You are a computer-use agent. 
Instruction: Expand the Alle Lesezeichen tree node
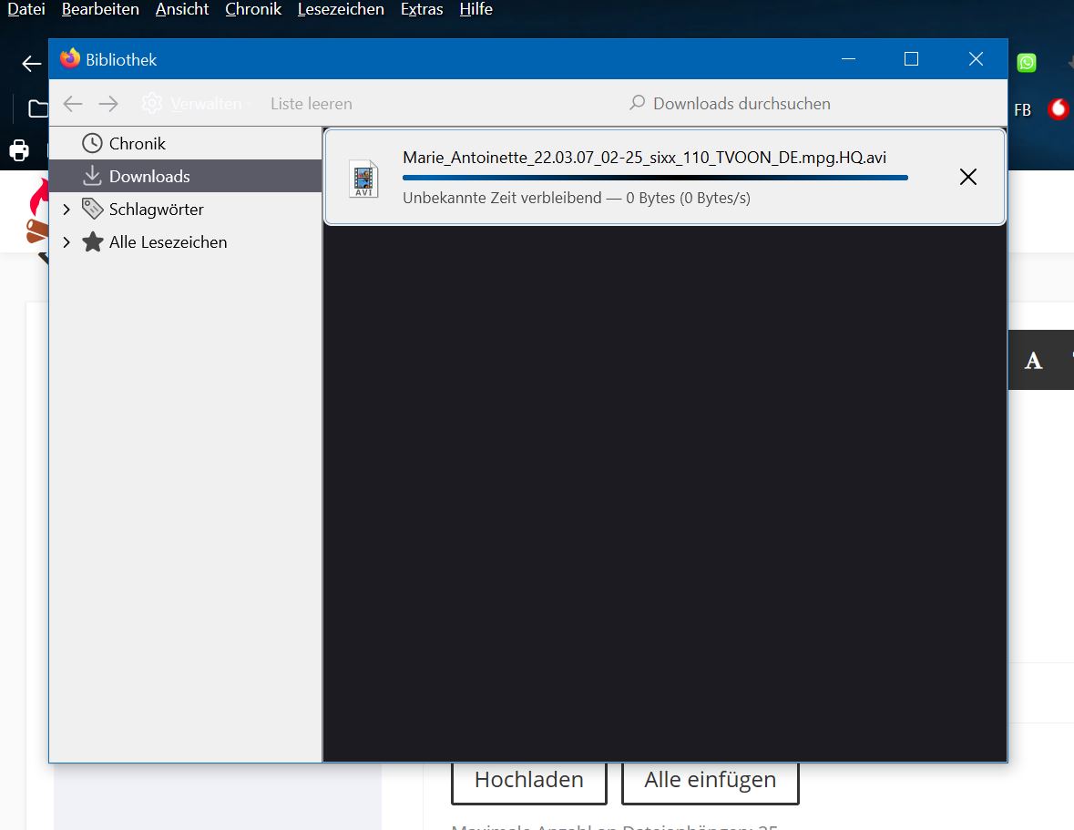pyautogui.click(x=66, y=242)
